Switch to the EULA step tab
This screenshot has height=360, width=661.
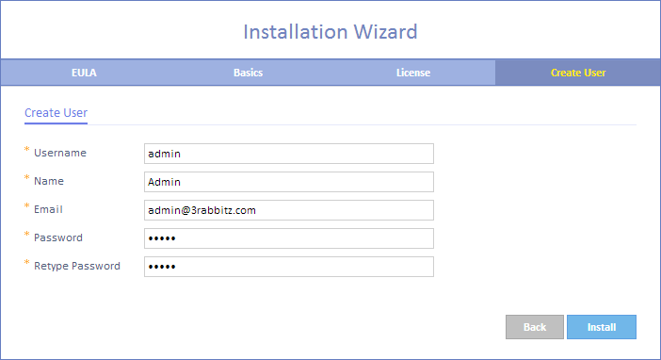click(x=84, y=73)
